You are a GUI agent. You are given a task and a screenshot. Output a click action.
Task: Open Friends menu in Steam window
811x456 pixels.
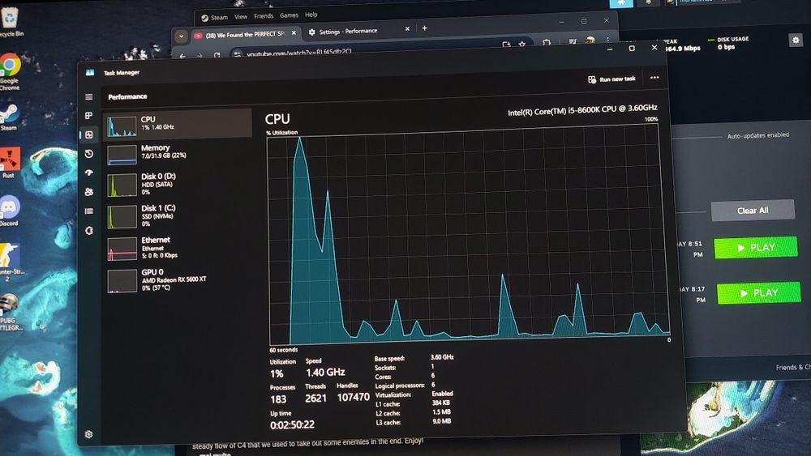coord(264,16)
